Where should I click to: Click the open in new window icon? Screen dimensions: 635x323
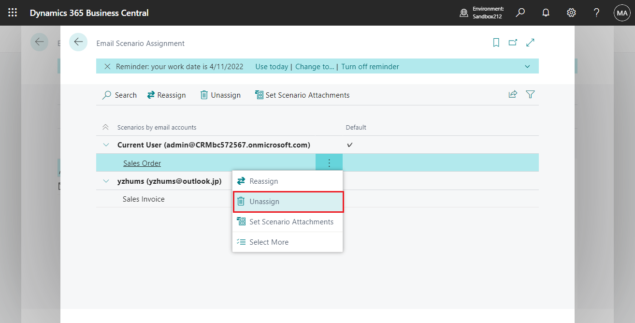coord(513,43)
